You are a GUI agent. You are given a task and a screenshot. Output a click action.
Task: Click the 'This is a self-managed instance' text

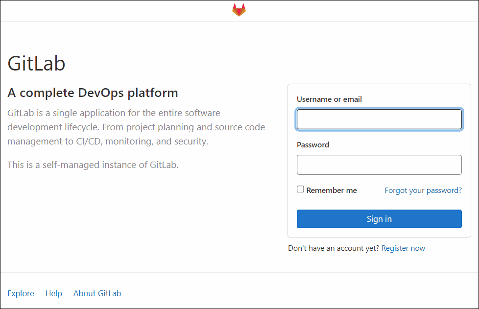pos(93,165)
